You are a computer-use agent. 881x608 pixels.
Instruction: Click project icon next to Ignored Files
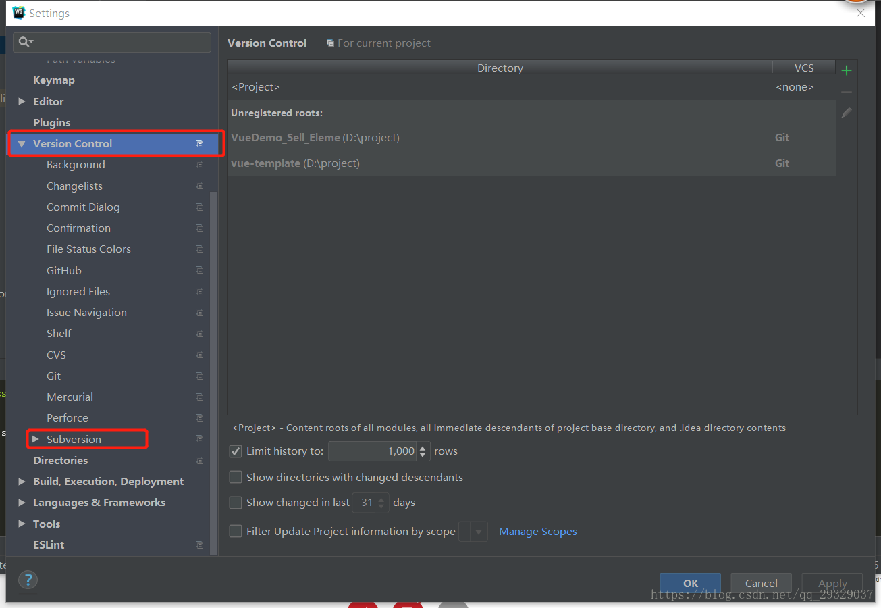tap(199, 291)
